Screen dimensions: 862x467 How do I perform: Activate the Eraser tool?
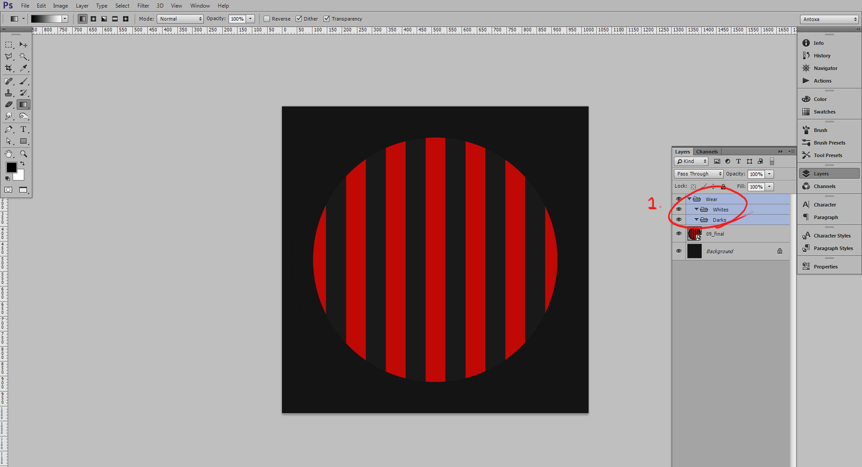9,105
